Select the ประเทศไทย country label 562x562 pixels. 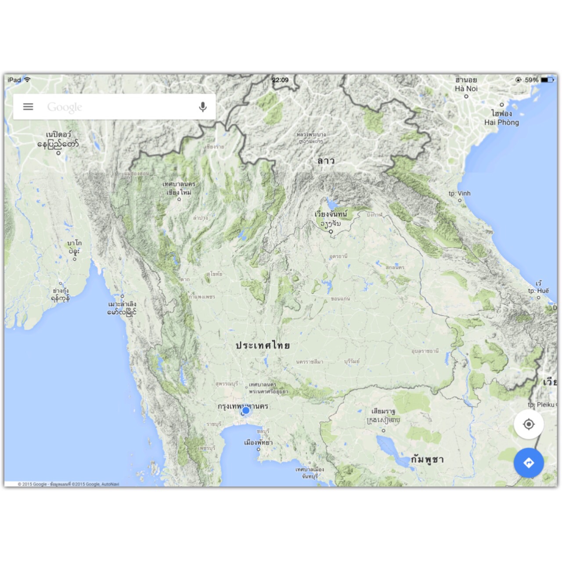(x=263, y=345)
